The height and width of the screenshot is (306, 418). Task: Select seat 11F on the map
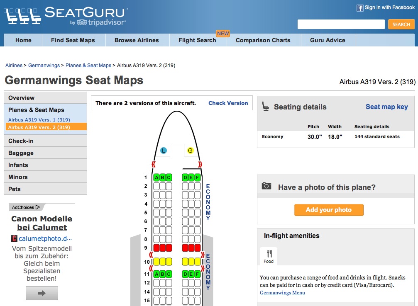[197, 274]
